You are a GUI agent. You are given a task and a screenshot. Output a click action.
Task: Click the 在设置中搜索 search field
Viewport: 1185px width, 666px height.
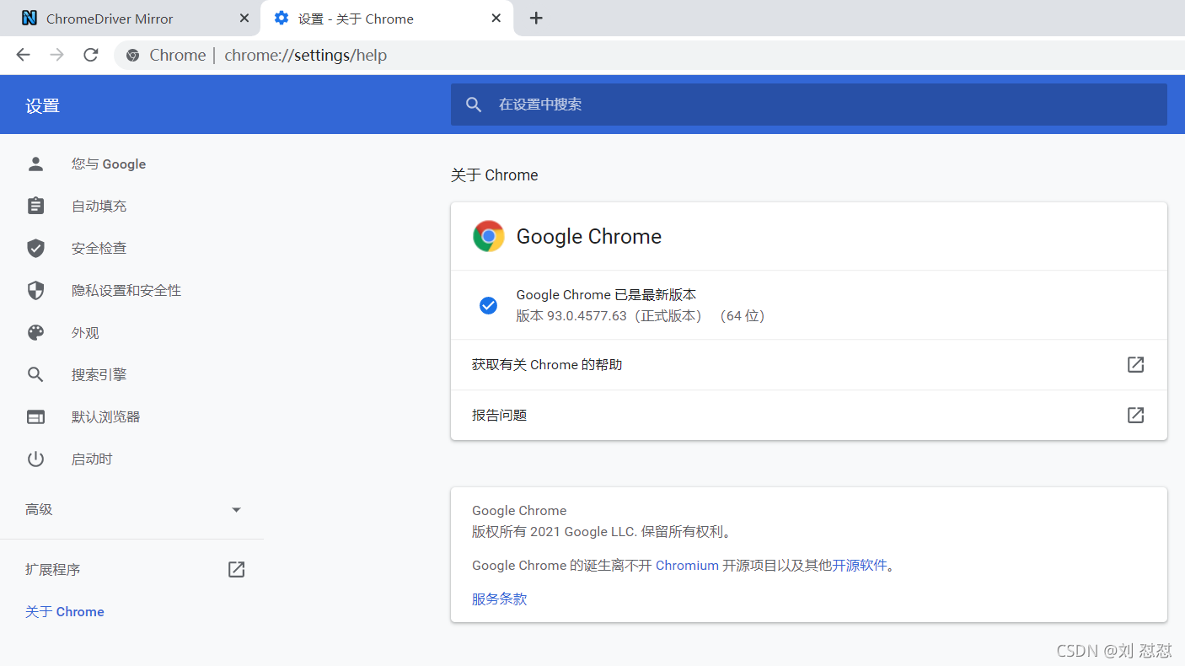click(809, 105)
